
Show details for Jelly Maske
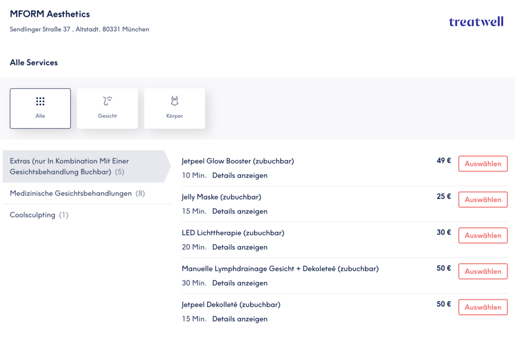coord(239,212)
